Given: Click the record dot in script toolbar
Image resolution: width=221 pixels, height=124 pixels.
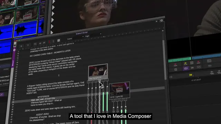Looking at the screenshot, I should [x=21, y=46].
